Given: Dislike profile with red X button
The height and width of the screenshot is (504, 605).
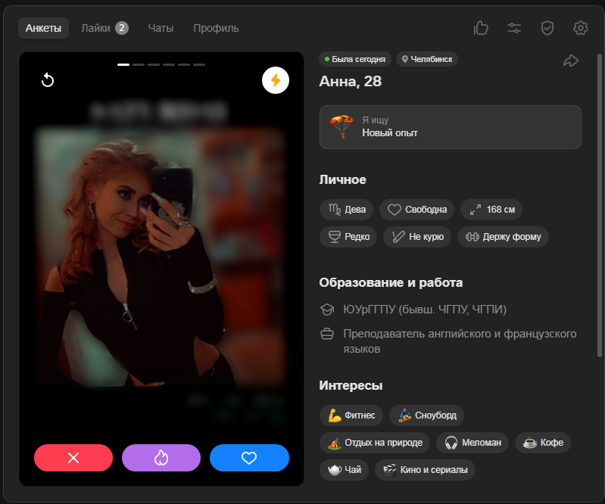Looking at the screenshot, I should pyautogui.click(x=73, y=458).
